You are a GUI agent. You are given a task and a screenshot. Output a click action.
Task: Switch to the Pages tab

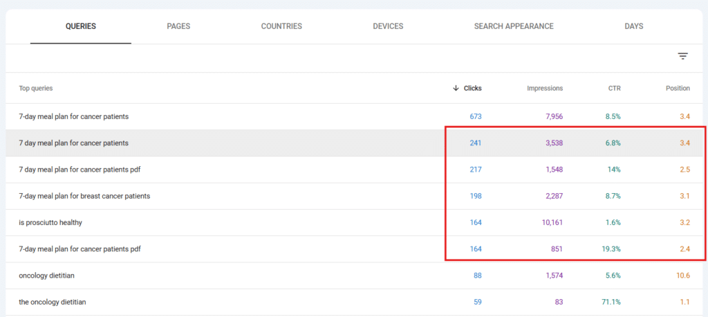178,26
